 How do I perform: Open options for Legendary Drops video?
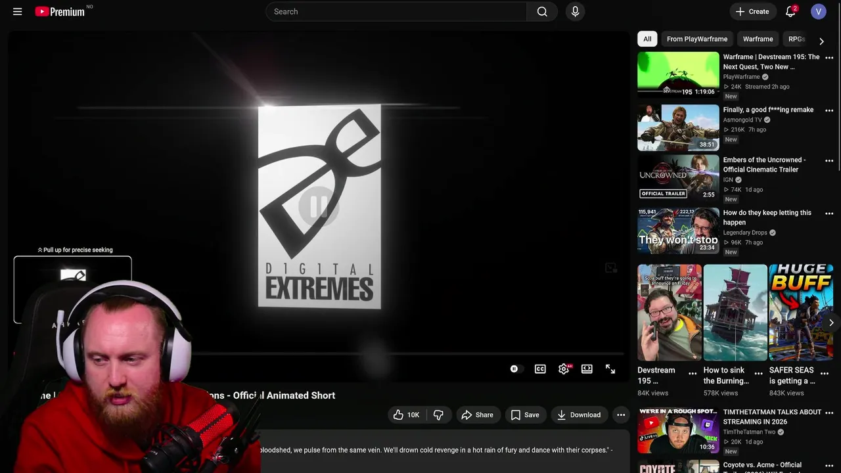point(829,214)
